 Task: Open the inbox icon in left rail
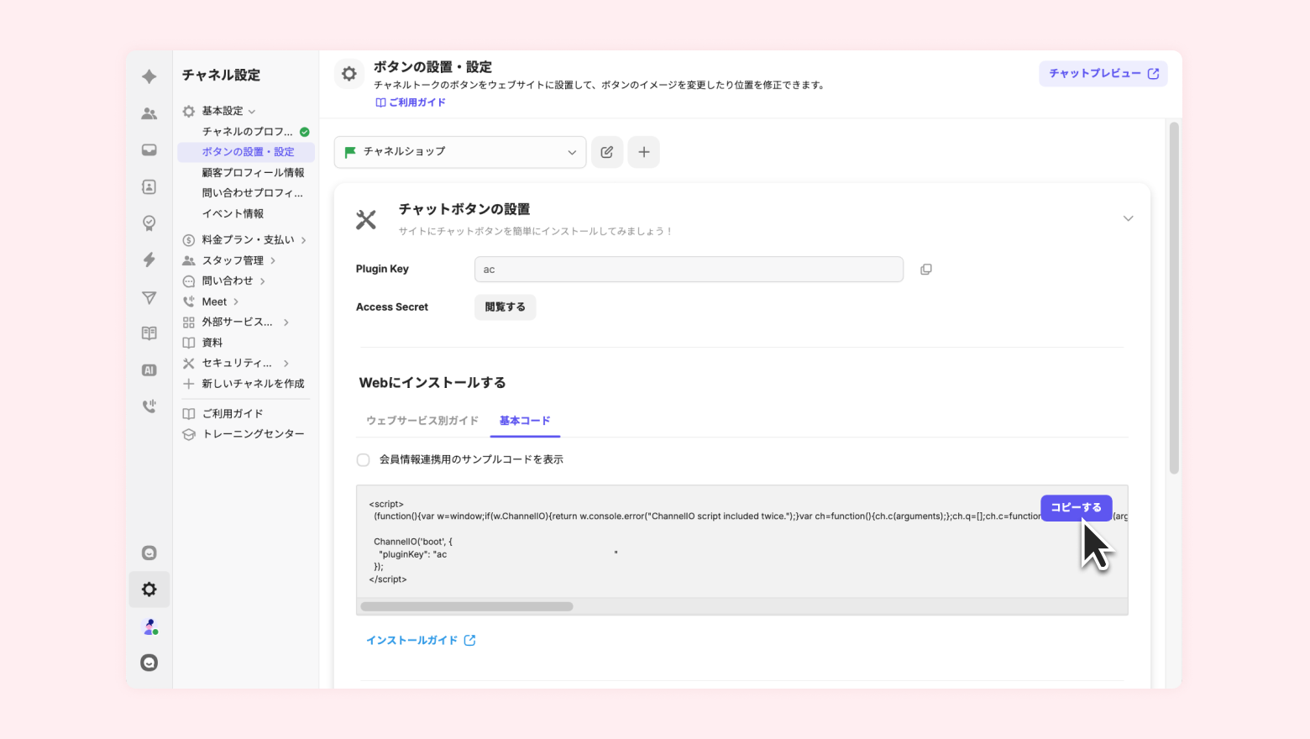149,150
